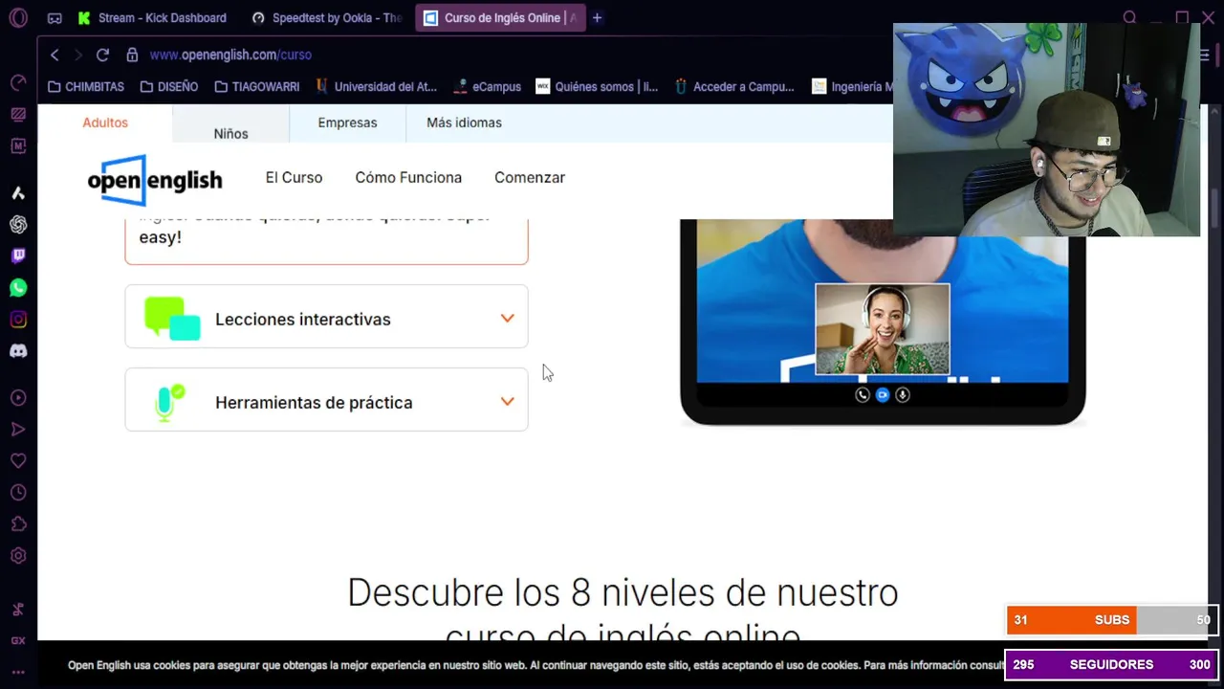Open GX Corner gamepad icon
The width and height of the screenshot is (1224, 689).
55,18
